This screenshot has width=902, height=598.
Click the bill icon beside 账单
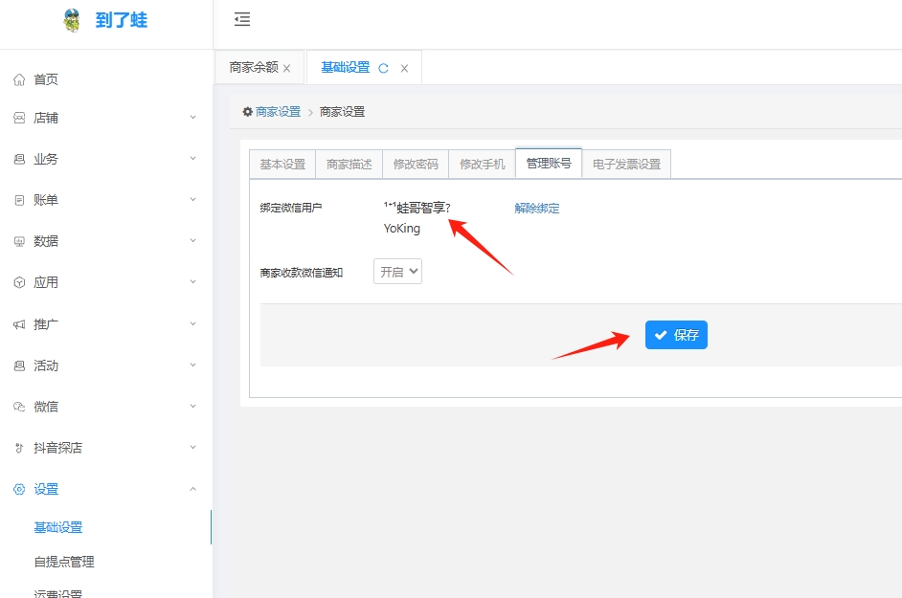tap(19, 200)
